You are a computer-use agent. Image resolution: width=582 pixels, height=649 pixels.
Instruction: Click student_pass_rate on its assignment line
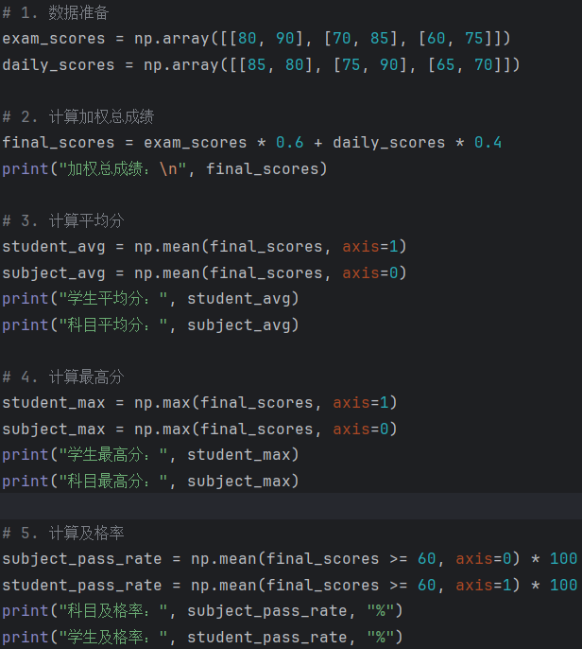[x=82, y=586]
